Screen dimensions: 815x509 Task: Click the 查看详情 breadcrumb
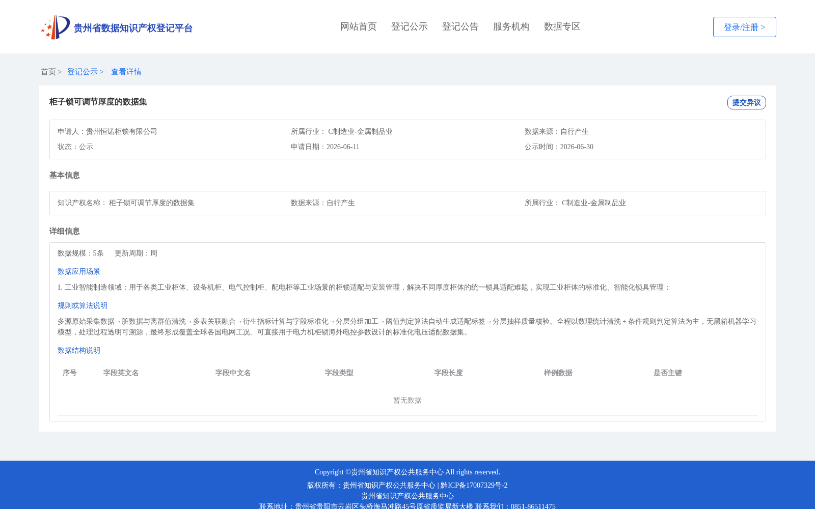click(x=126, y=72)
